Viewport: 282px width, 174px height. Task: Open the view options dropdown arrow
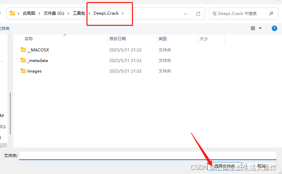pyautogui.click(x=260, y=28)
